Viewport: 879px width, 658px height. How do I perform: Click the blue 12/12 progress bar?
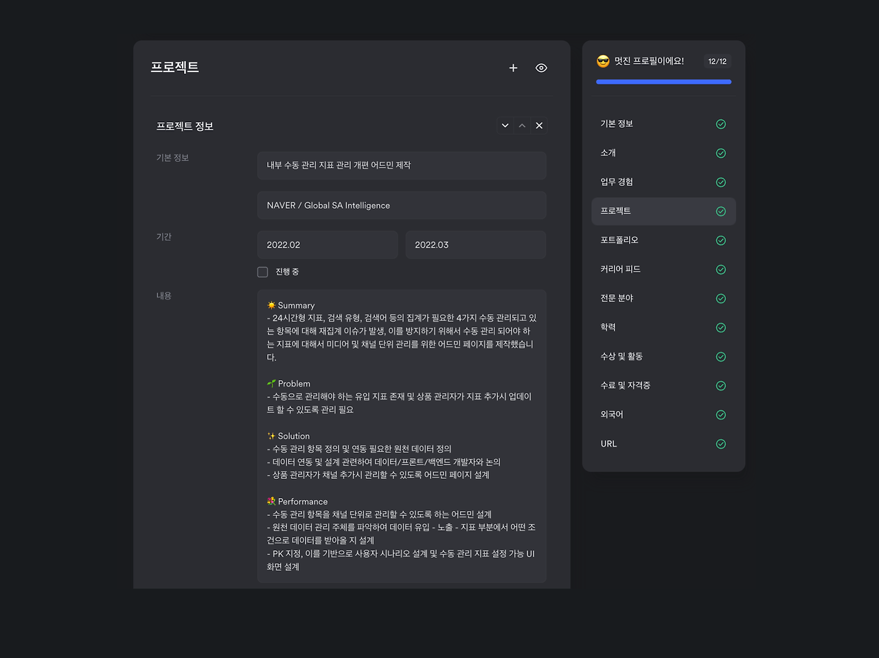click(663, 81)
